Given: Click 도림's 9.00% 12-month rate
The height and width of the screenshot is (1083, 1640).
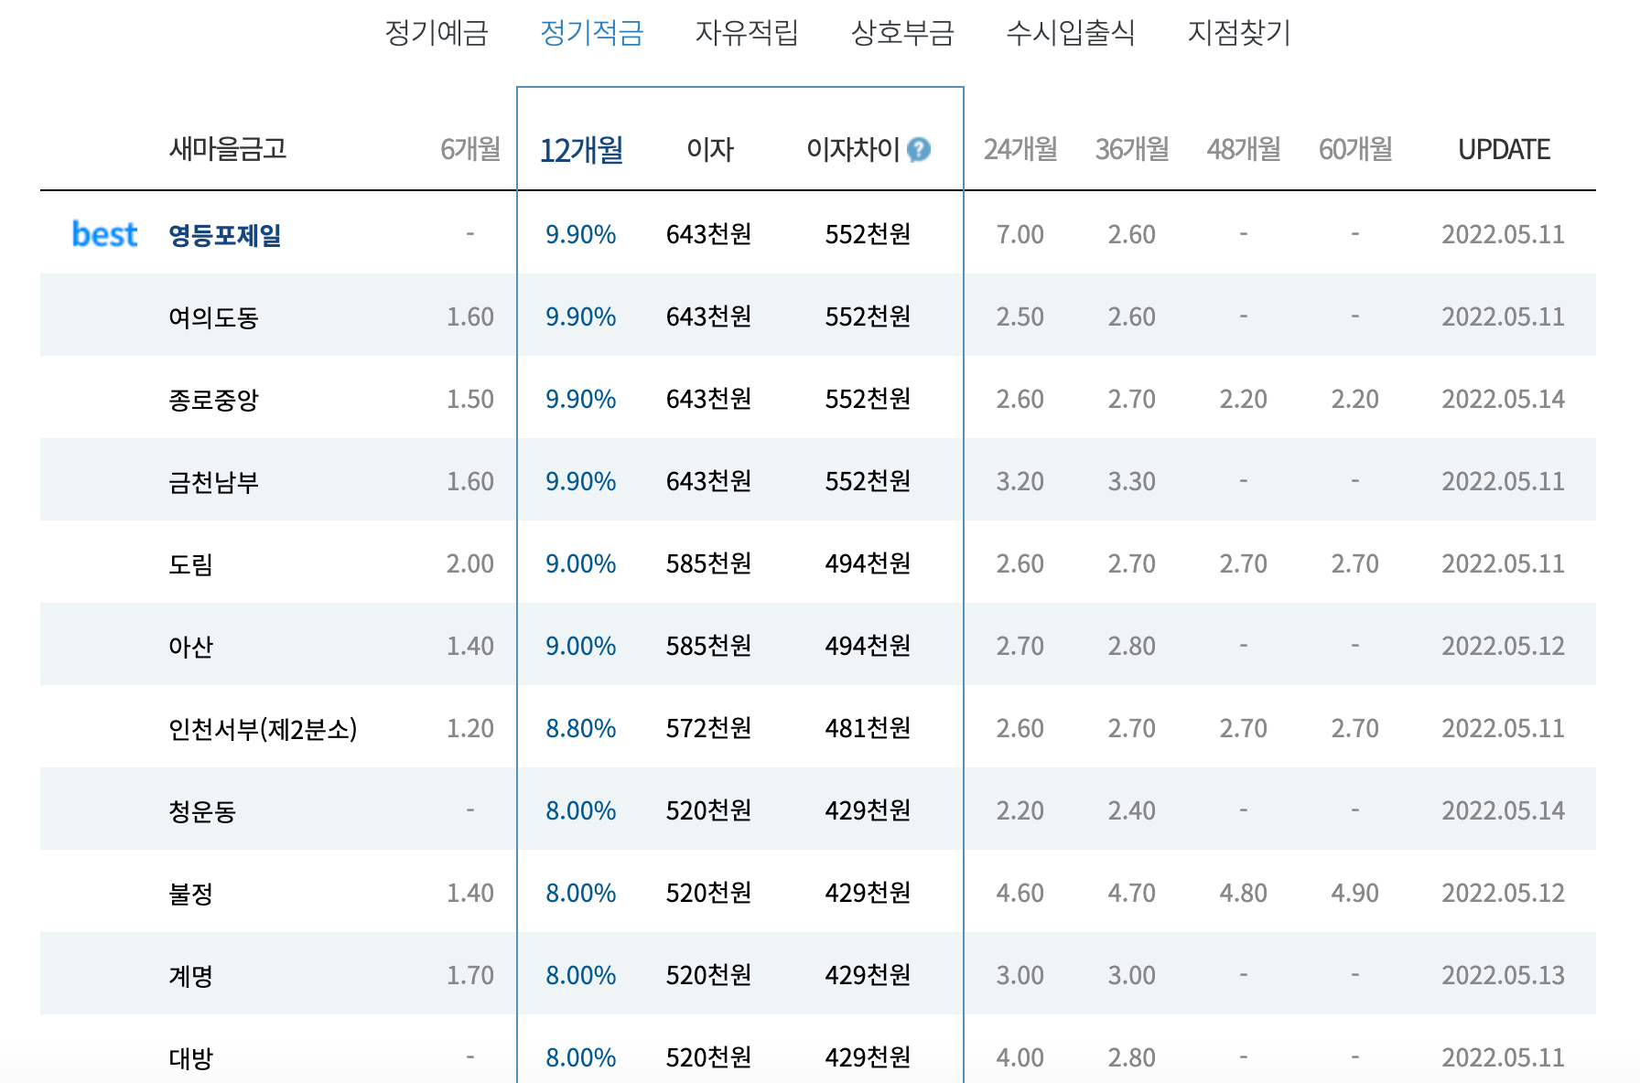Looking at the screenshot, I should pos(581,563).
